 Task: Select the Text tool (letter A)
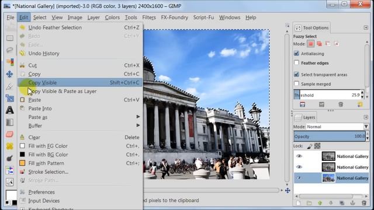10,110
